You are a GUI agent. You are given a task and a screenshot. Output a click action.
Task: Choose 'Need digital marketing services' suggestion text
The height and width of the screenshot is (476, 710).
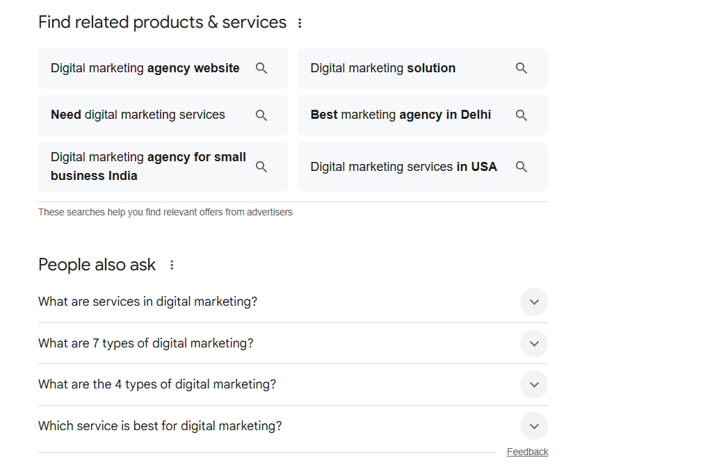point(138,115)
